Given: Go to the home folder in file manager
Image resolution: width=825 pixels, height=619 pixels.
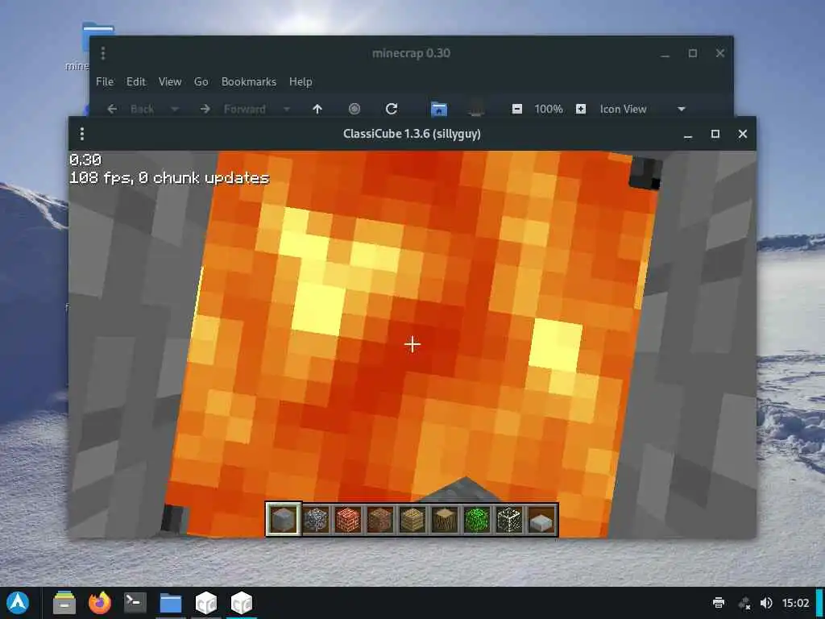Looking at the screenshot, I should tap(439, 109).
